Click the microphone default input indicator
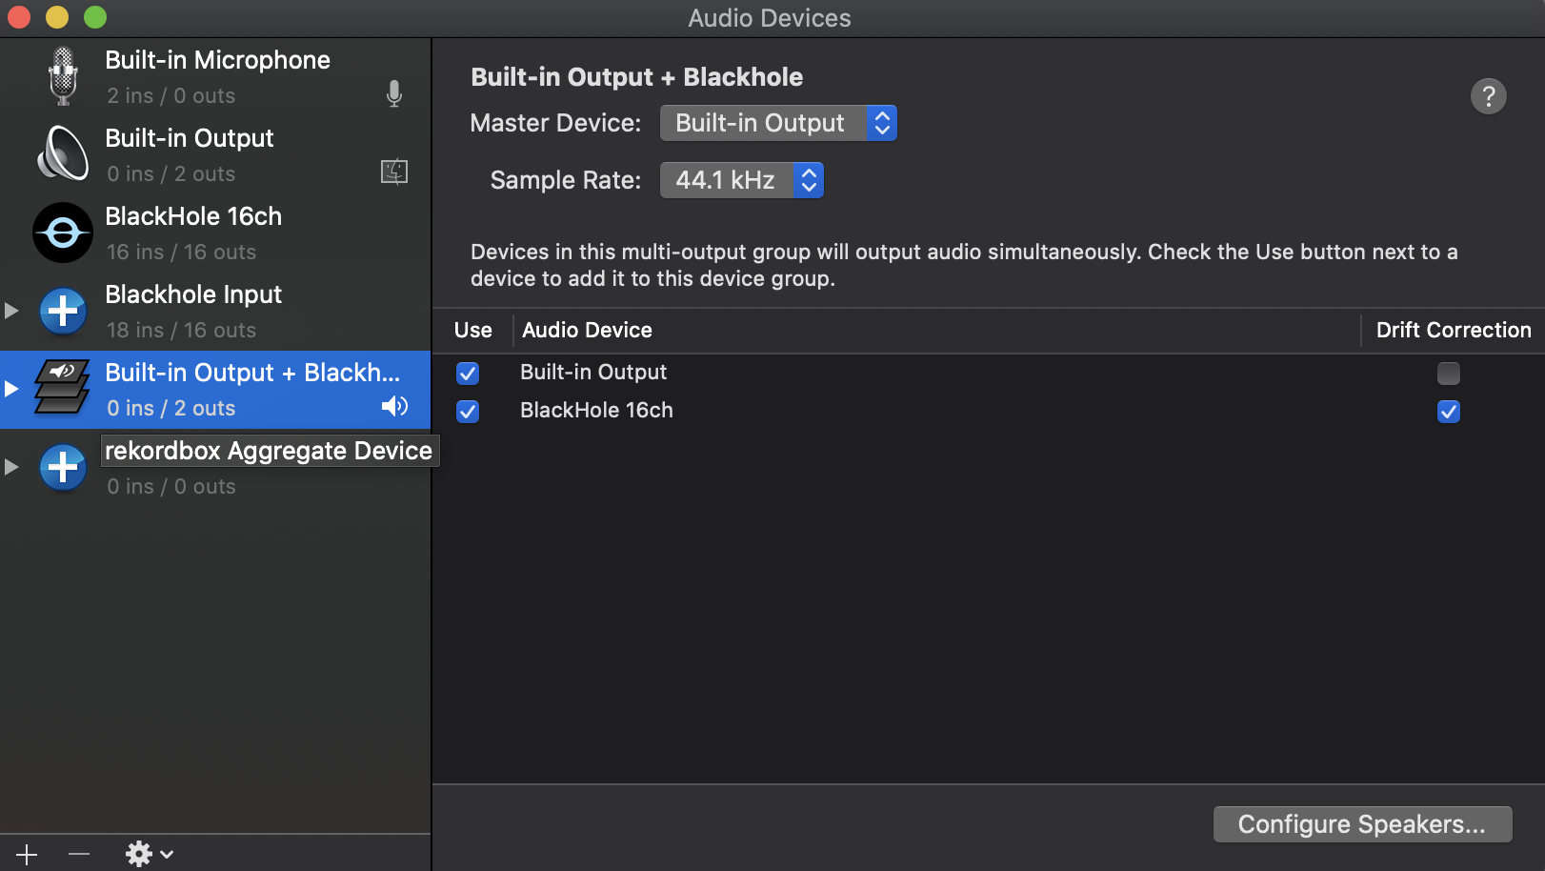This screenshot has height=871, width=1545. 394,94
